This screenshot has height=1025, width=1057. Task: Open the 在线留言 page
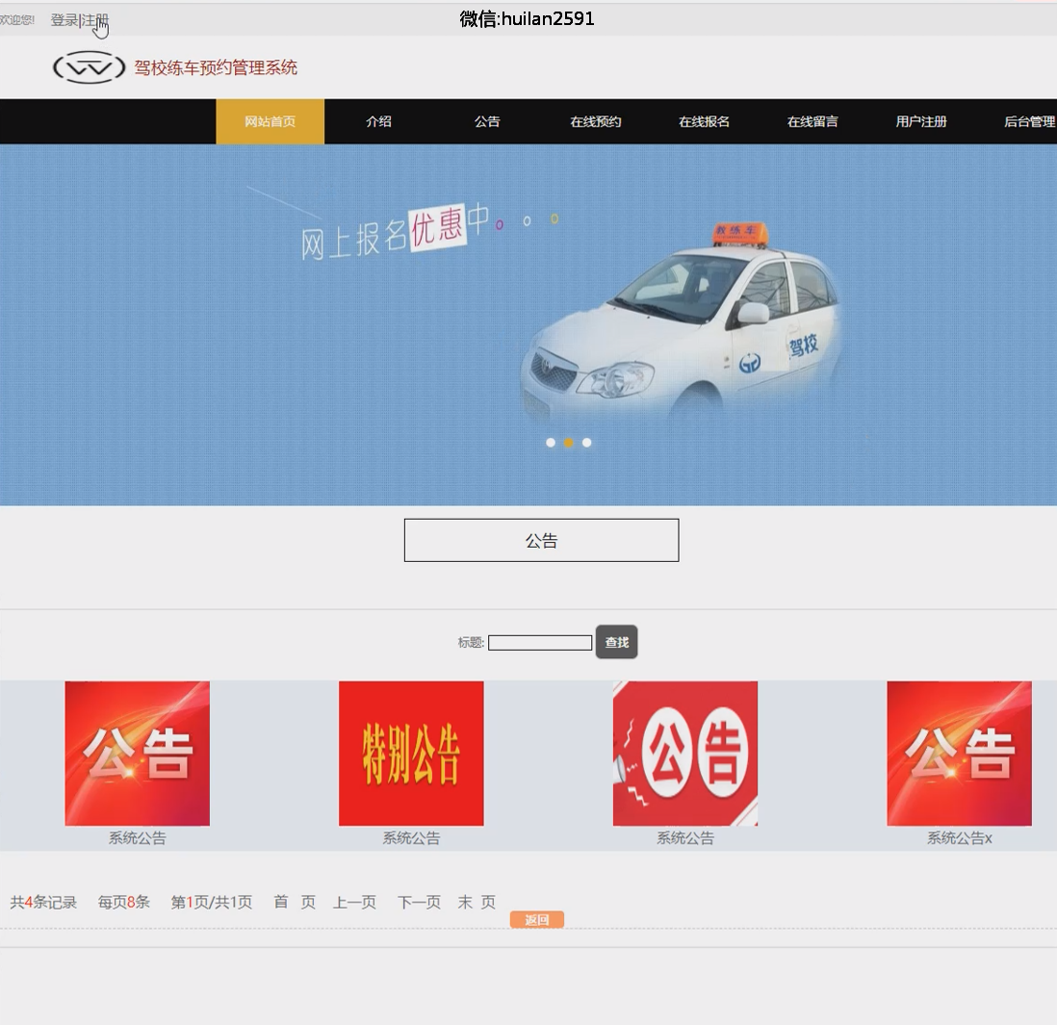click(812, 121)
